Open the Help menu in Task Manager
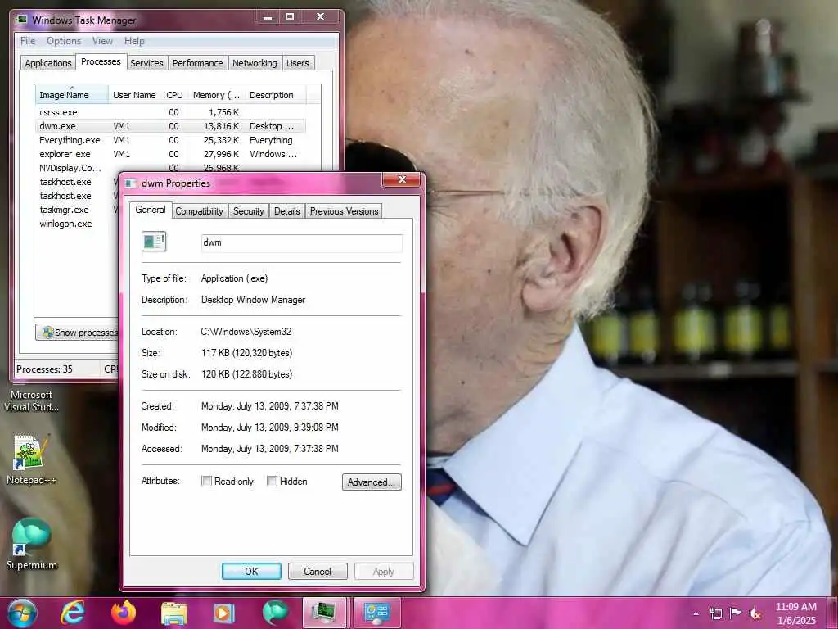The height and width of the screenshot is (629, 838). point(134,41)
